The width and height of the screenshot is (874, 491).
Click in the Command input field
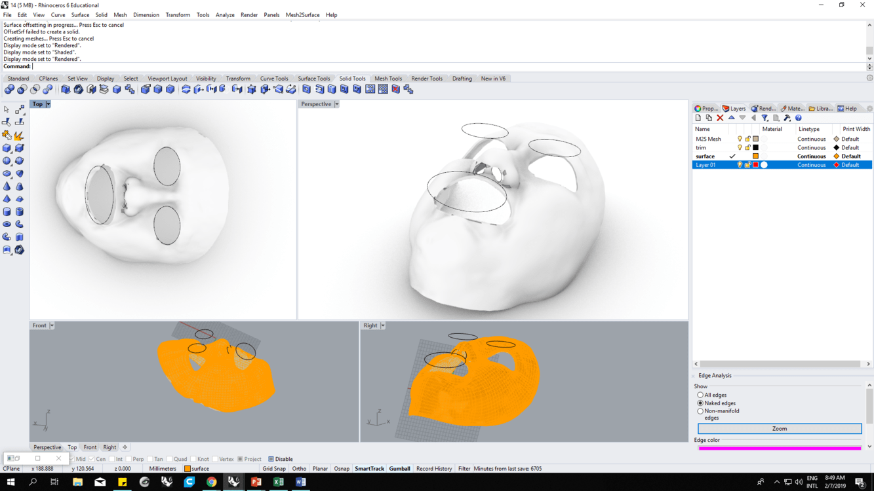449,66
